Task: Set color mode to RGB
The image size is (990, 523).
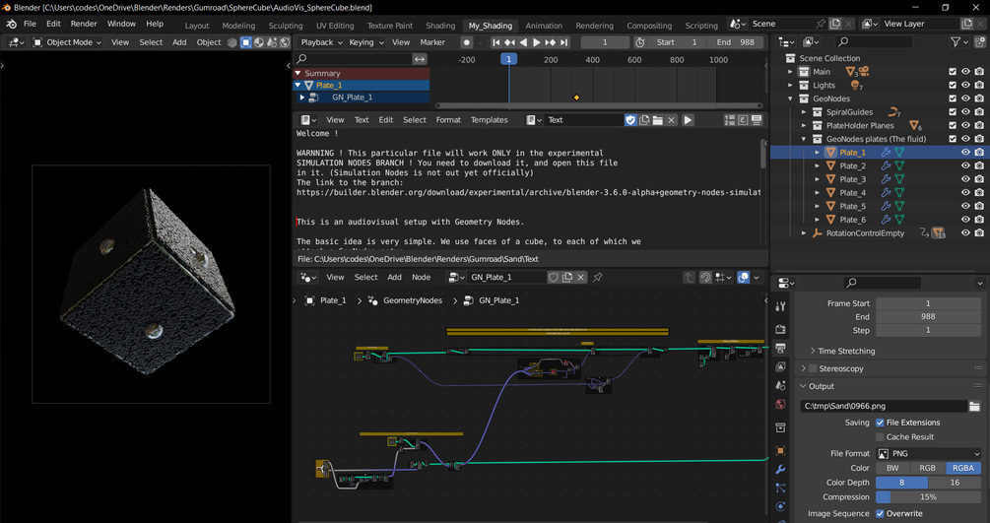Action: (x=928, y=468)
